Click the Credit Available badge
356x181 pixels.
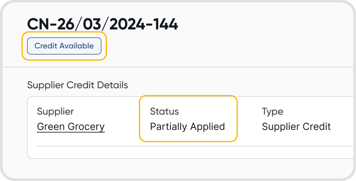64,46
